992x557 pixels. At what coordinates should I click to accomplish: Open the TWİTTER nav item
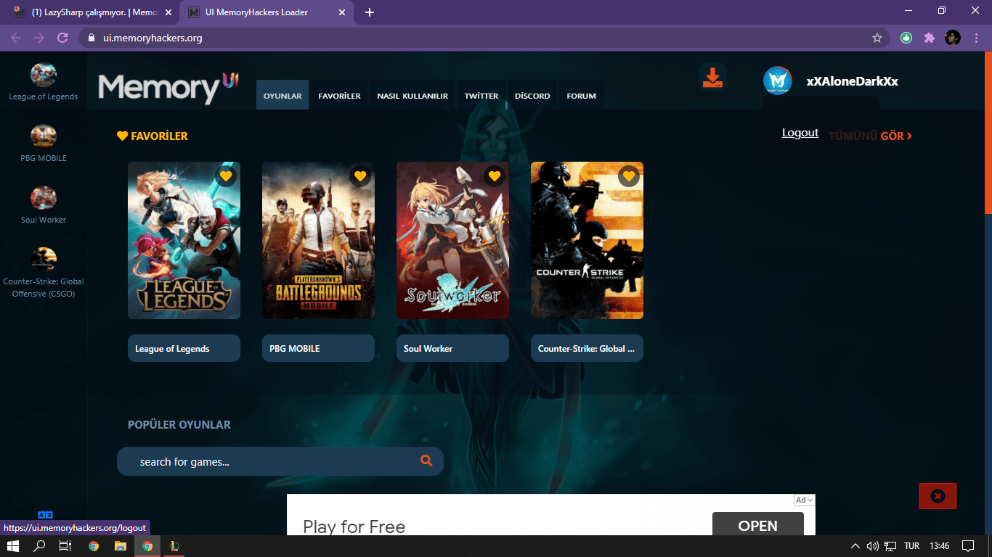481,95
